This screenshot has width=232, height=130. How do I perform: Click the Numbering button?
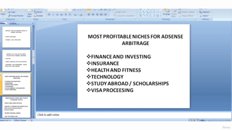click(95, 10)
